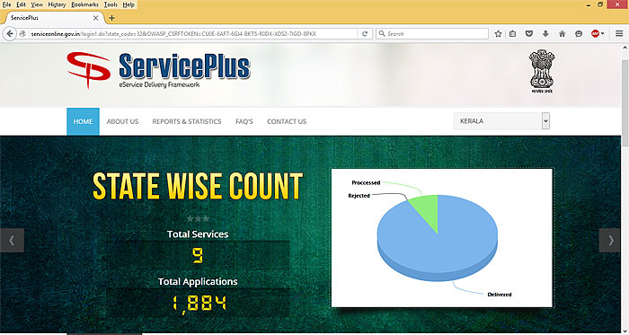Screen dimensions: 629x335
Task: Open a new tab with plus icon
Action: pyautogui.click(x=112, y=18)
